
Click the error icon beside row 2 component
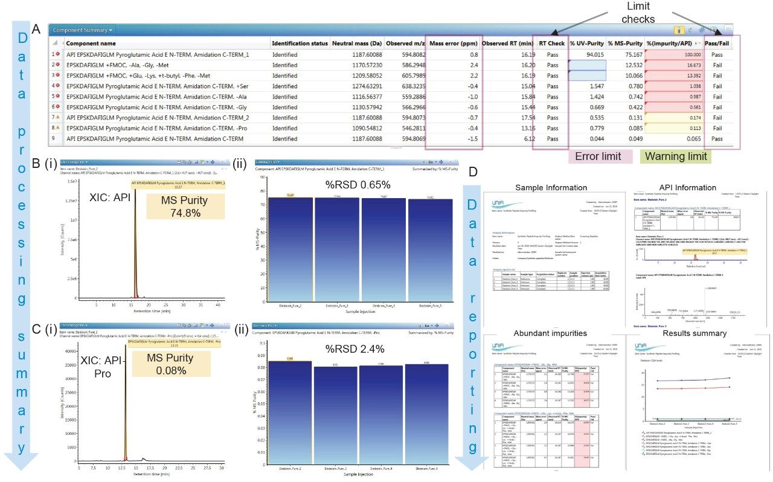click(57, 64)
